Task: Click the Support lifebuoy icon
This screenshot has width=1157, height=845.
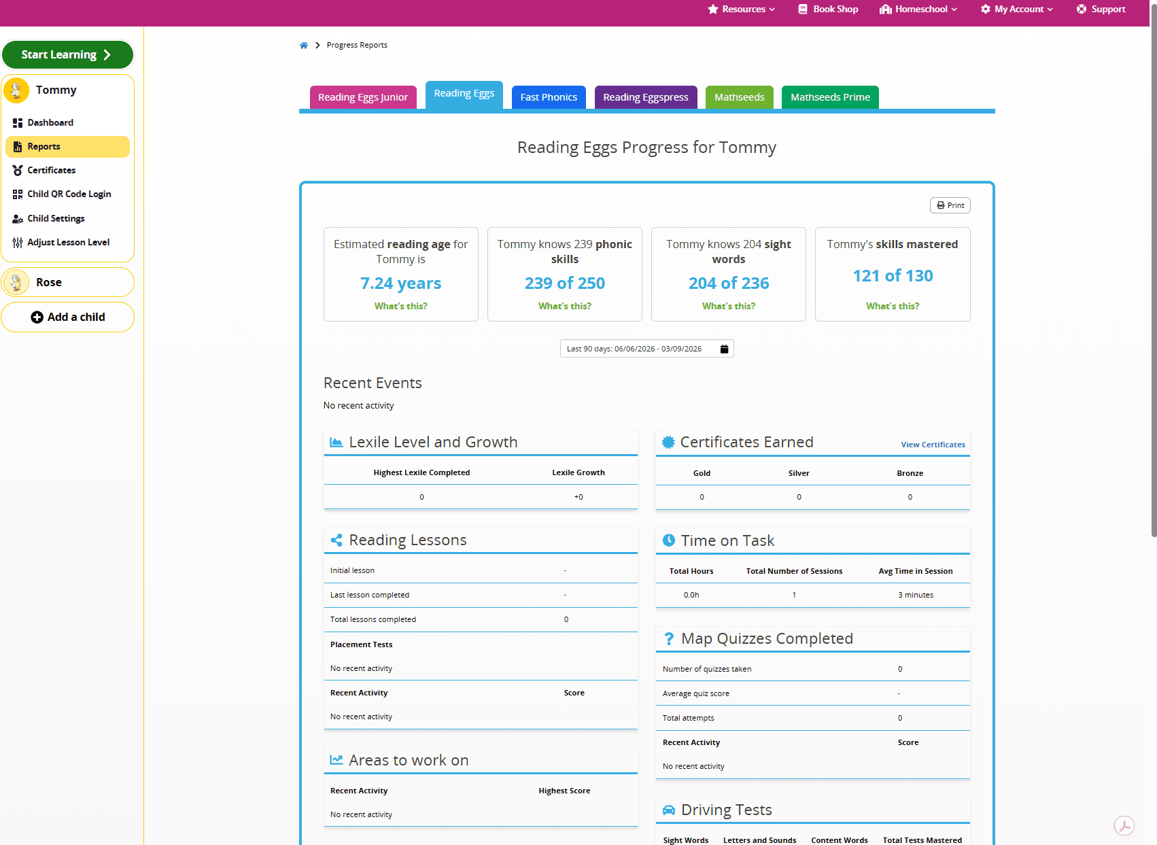Action: tap(1082, 10)
